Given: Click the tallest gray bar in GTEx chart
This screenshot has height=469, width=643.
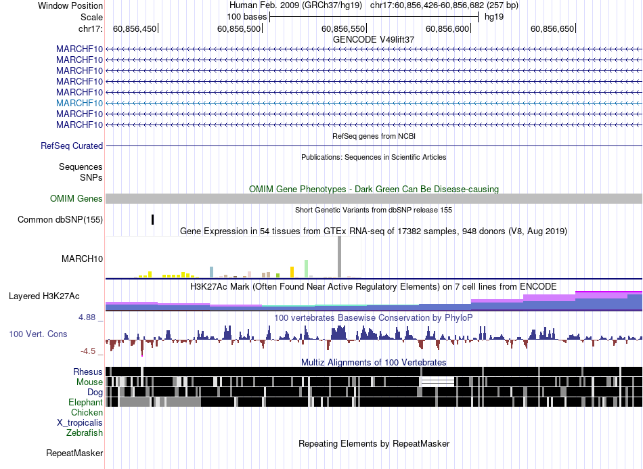Looking at the screenshot, I should [x=339, y=257].
